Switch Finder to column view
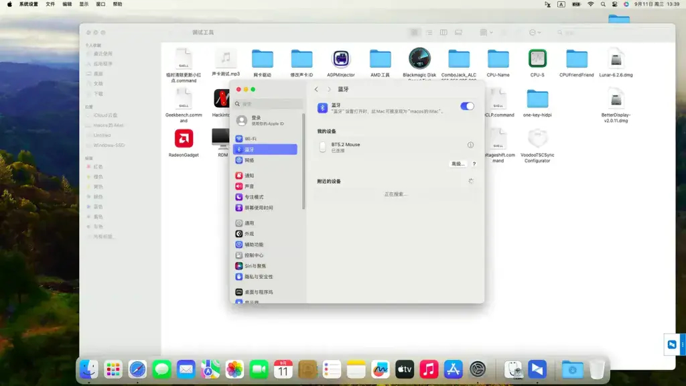The height and width of the screenshot is (386, 686). [x=443, y=32]
